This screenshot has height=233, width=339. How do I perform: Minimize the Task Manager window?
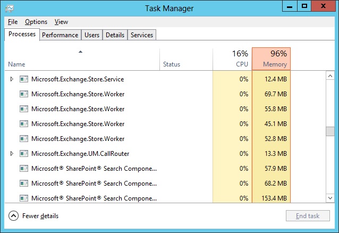pos(290,6)
